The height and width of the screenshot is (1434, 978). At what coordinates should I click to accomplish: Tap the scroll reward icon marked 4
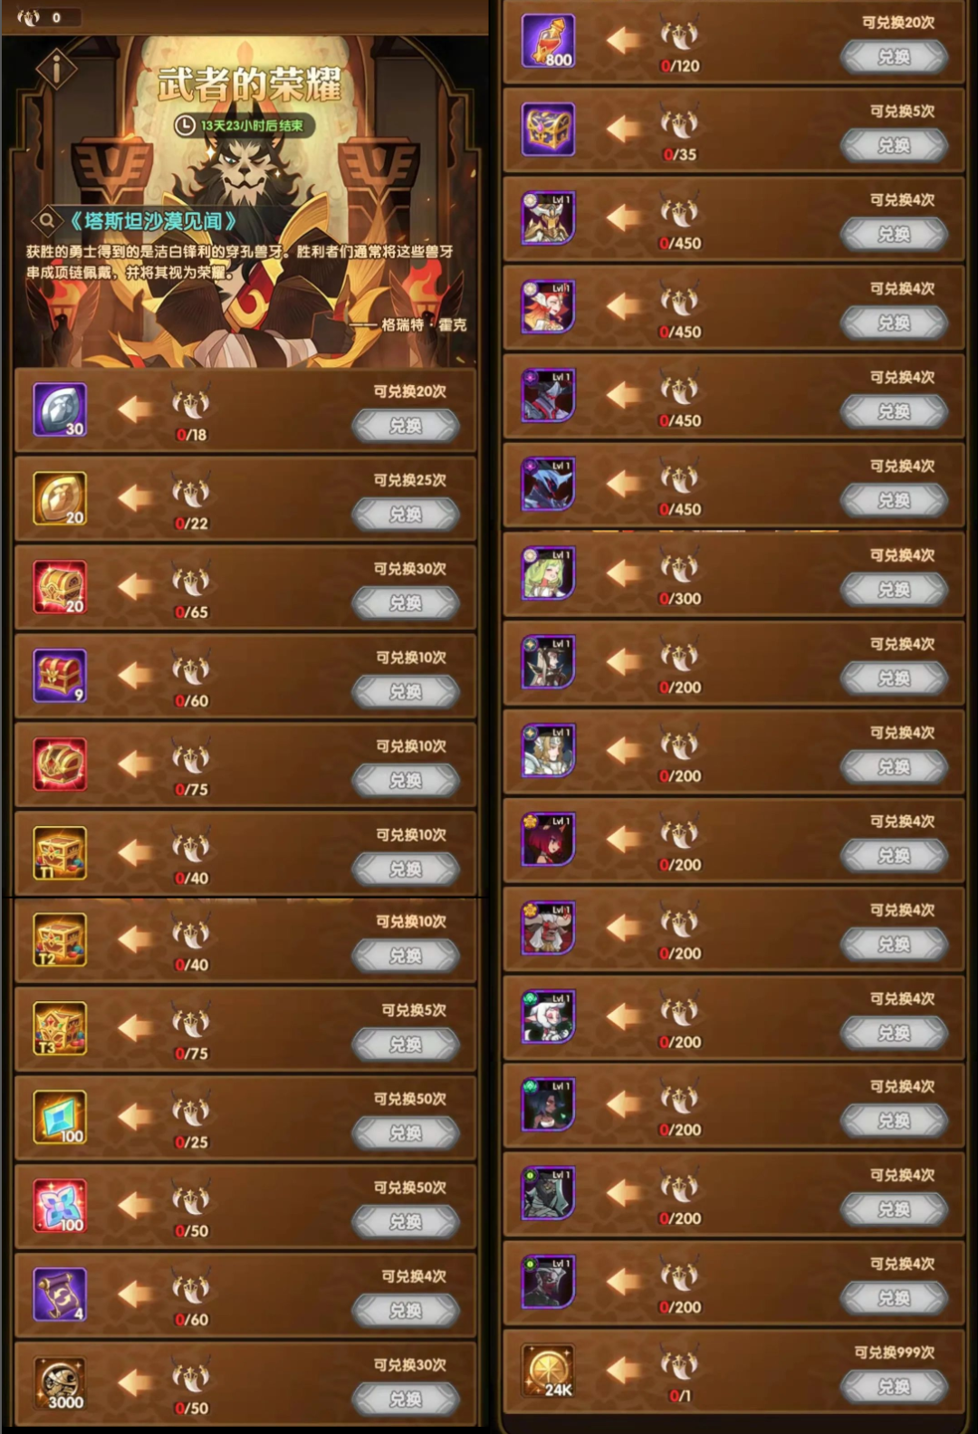click(60, 1294)
